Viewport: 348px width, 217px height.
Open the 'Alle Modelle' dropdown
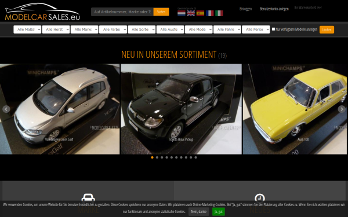pyautogui.click(x=198, y=30)
